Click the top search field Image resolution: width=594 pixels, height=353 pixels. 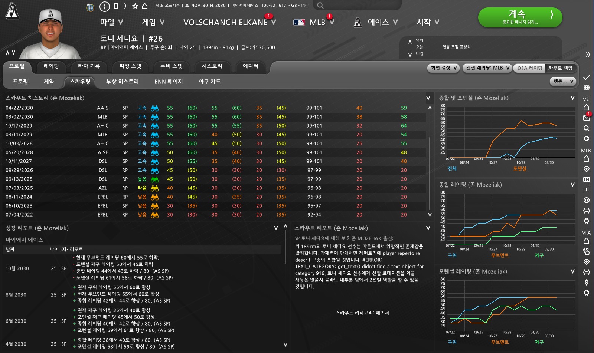[x=357, y=5]
